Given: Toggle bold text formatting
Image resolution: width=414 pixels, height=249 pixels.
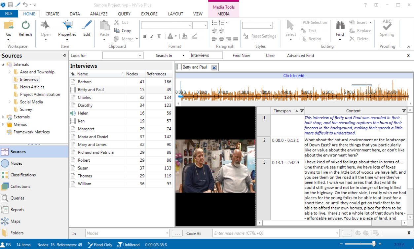Looking at the screenshot, I should 145,36.
